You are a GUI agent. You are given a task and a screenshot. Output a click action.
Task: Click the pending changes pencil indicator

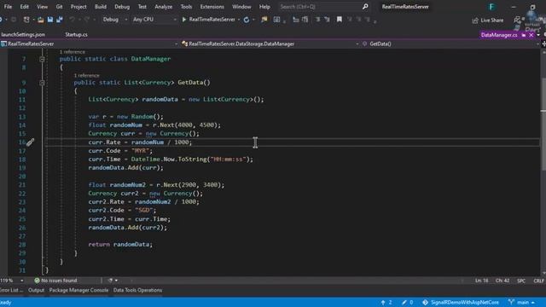tap(404, 302)
